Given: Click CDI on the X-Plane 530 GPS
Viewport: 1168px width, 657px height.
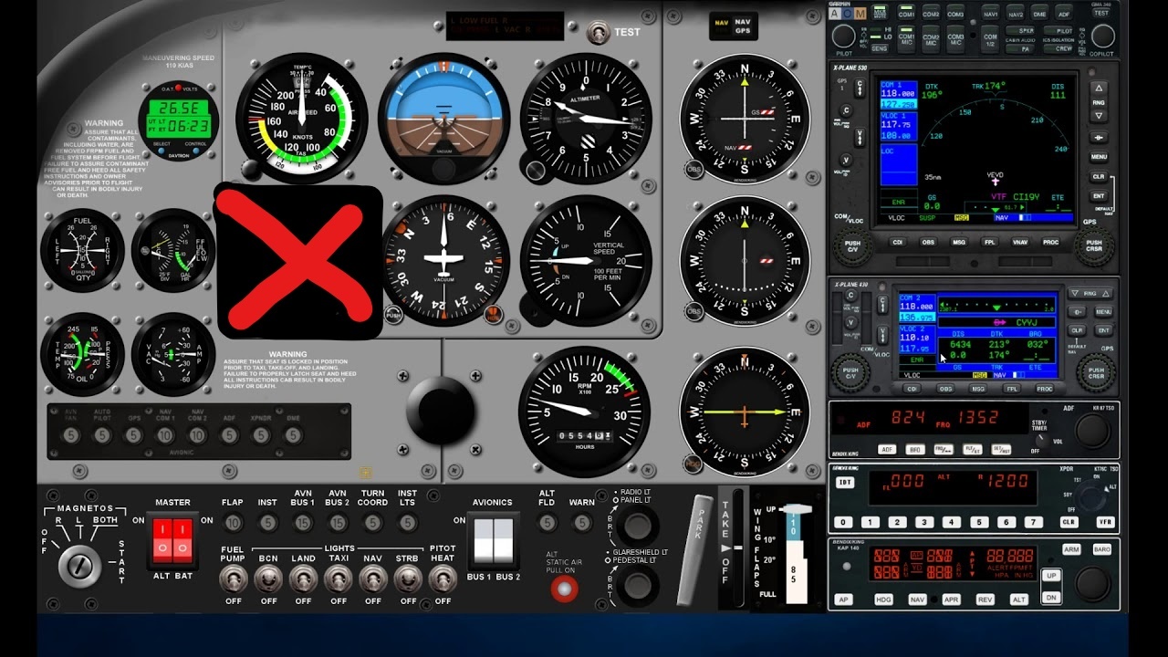Looking at the screenshot, I should coord(897,243).
